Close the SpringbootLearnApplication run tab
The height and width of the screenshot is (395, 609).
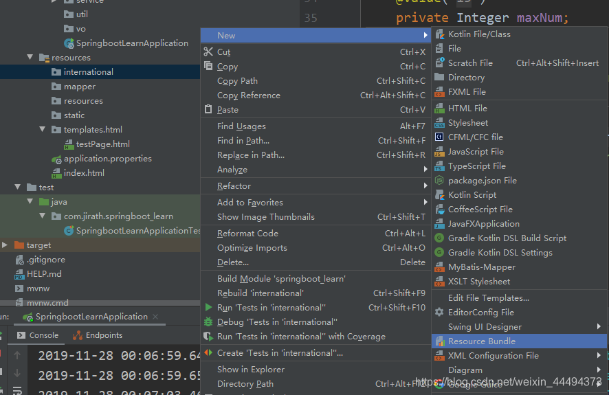coord(155,317)
